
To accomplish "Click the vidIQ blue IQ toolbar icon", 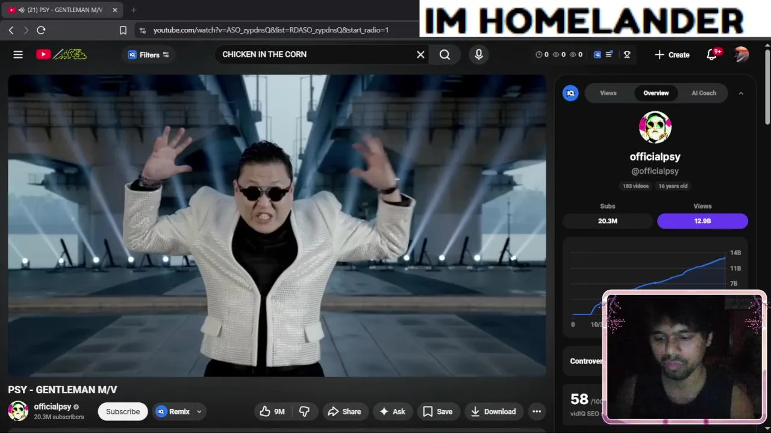I will pos(598,55).
